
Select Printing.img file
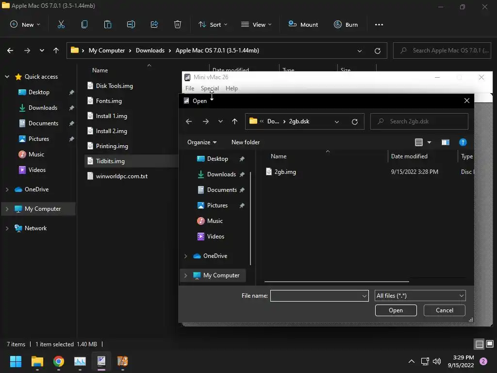tap(112, 146)
